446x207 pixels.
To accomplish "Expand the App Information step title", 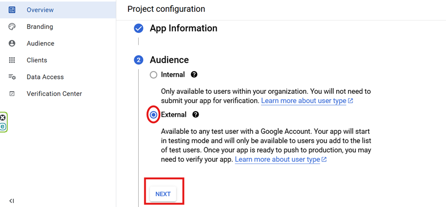I will pyautogui.click(x=183, y=28).
